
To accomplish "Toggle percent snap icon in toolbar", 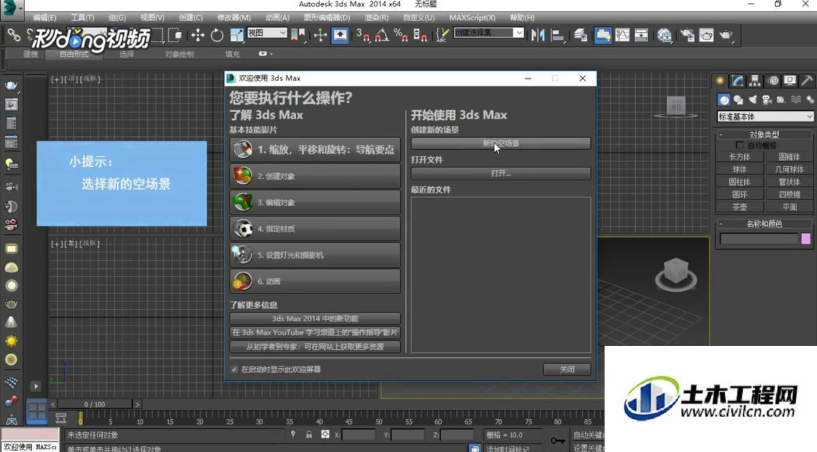I will [x=401, y=35].
